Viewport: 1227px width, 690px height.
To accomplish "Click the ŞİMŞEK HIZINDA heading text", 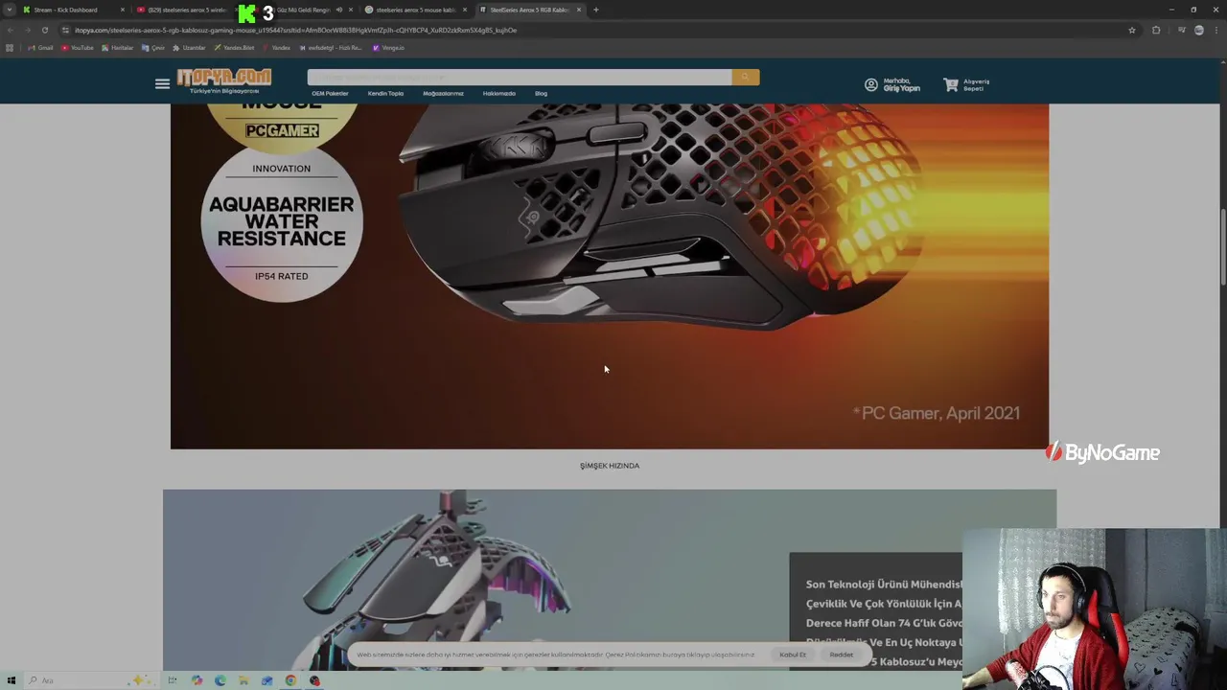I will (x=610, y=466).
